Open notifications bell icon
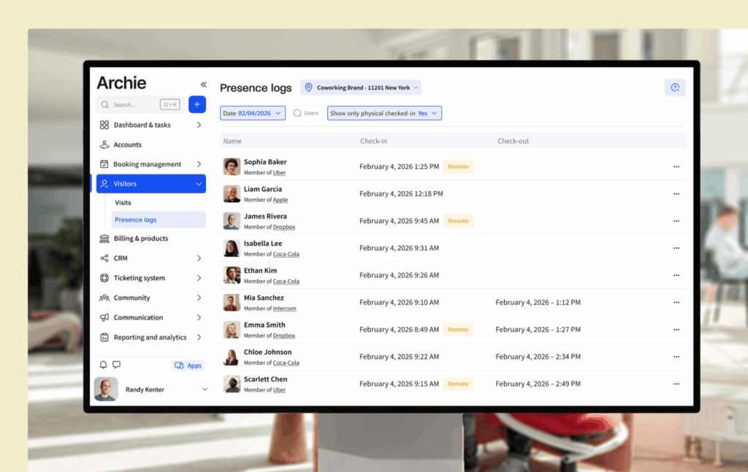The height and width of the screenshot is (472, 748). tap(103, 365)
